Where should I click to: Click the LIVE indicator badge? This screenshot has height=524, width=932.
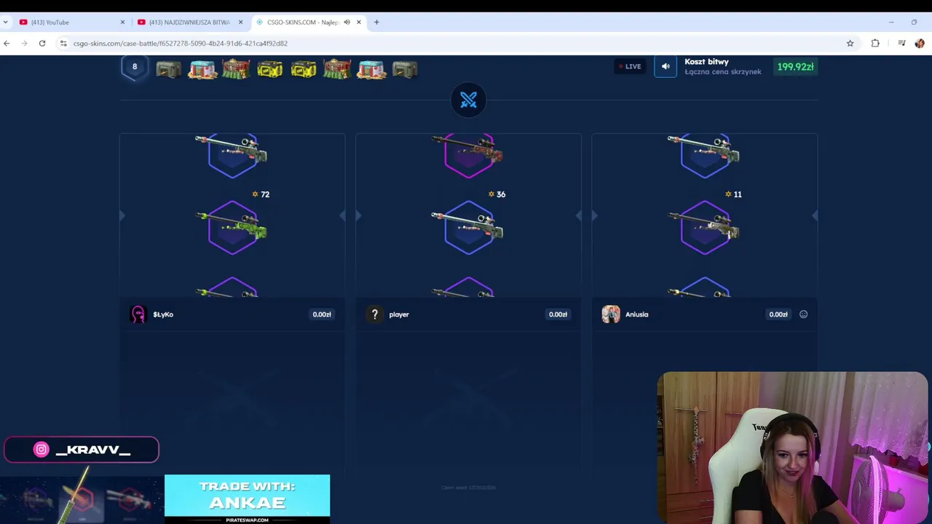630,66
